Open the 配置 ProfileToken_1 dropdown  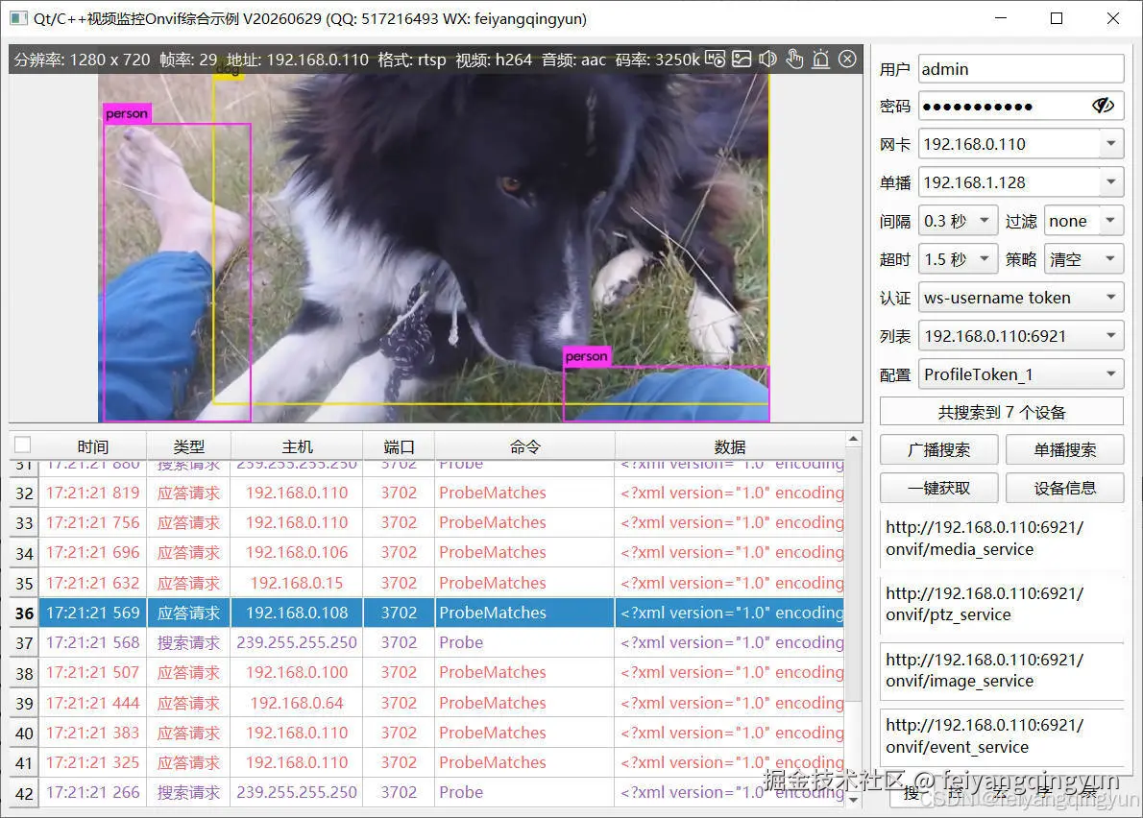(x=1020, y=374)
